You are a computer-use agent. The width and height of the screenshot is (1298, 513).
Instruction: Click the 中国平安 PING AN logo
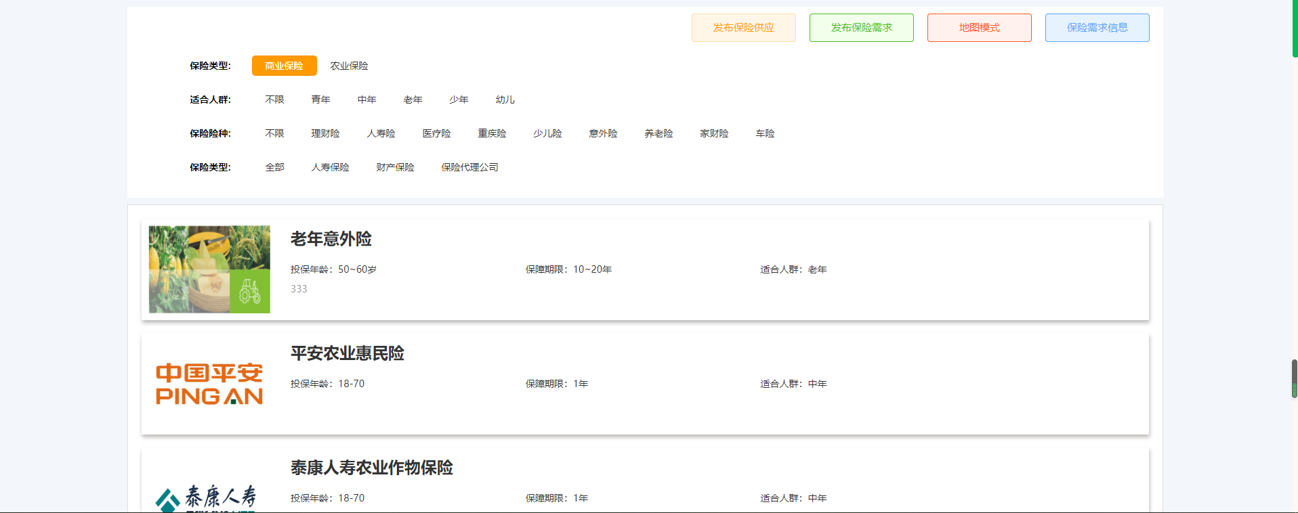tap(209, 384)
